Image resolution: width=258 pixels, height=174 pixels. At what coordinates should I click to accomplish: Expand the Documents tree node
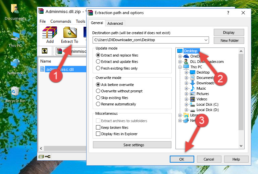click(186, 78)
